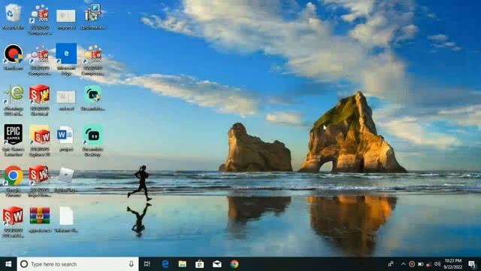
Task: Activate the search box microphone
Action: click(x=132, y=264)
